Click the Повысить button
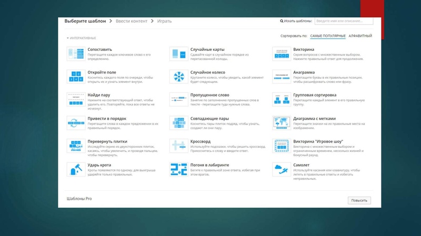The image size is (421, 236). tap(359, 200)
